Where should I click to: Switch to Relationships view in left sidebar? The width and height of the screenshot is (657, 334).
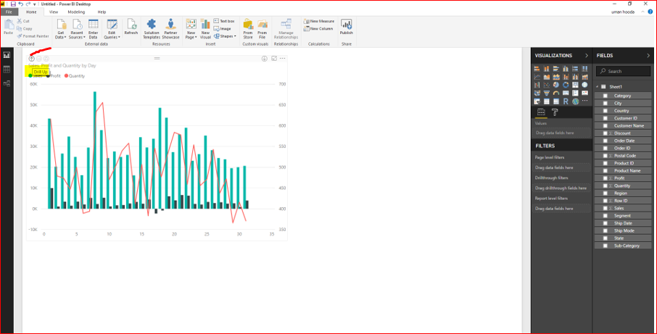(7, 84)
